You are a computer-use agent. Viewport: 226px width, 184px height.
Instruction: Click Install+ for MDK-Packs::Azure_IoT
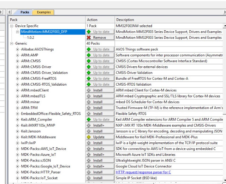click(x=100, y=155)
